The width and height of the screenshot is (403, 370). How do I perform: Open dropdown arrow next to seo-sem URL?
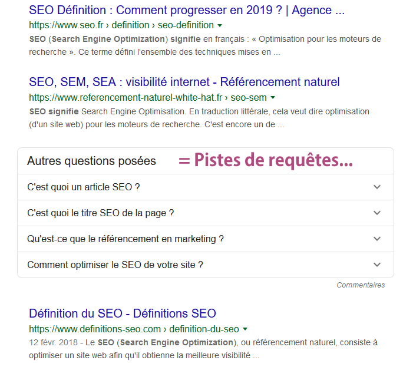[x=273, y=98]
